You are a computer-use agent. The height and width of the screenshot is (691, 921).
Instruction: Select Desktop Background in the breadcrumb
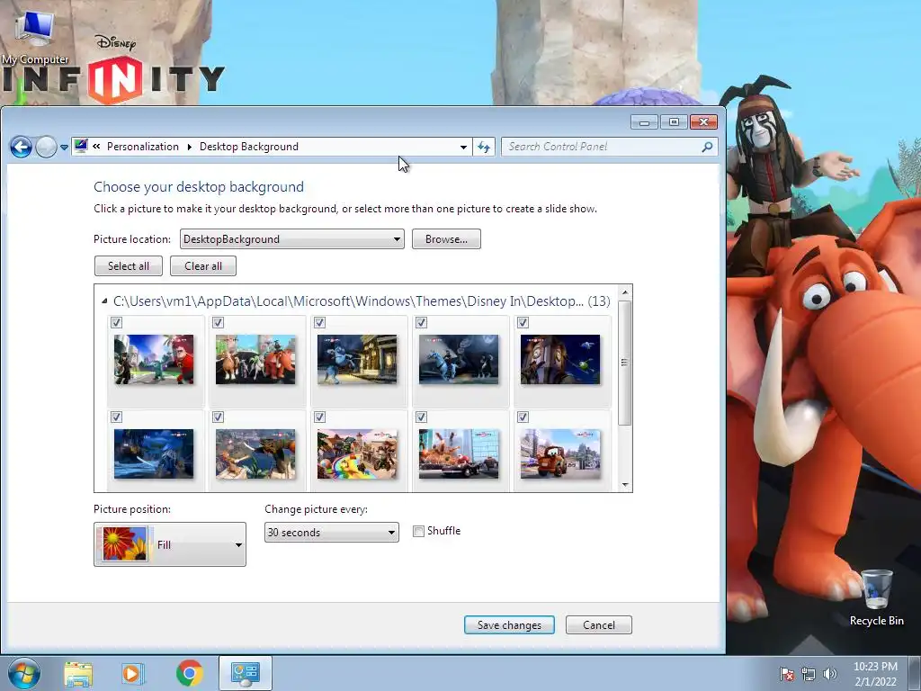pos(249,147)
